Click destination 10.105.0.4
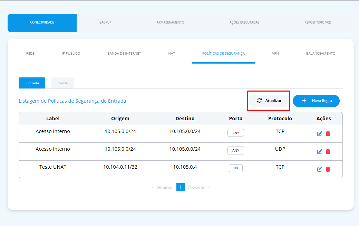The image size is (359, 226). 185,167
